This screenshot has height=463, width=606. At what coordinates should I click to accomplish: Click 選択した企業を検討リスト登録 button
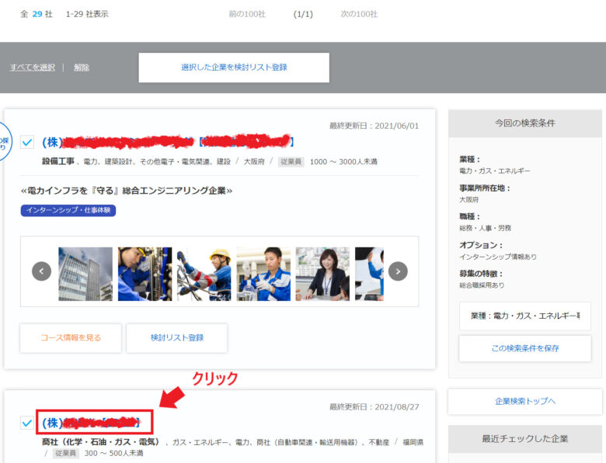(234, 67)
